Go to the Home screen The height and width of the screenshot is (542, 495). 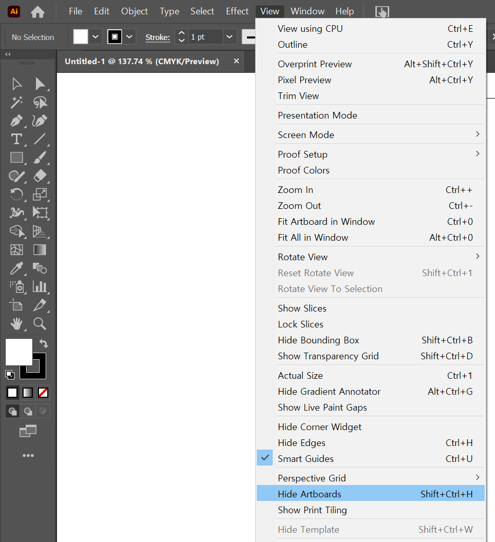37,12
